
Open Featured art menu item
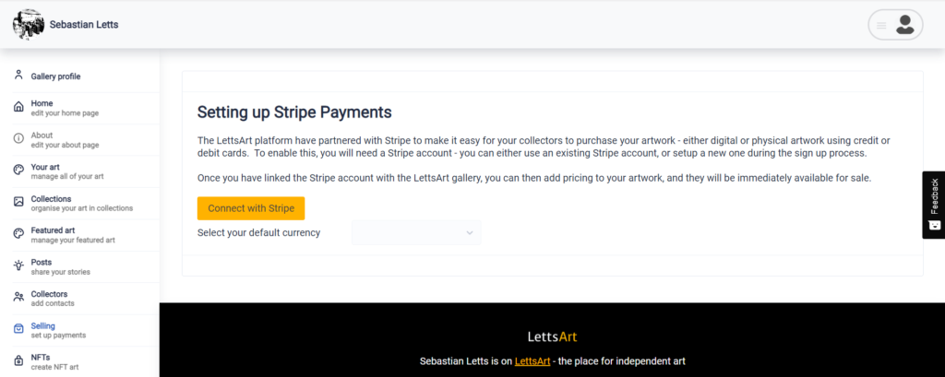point(79,235)
